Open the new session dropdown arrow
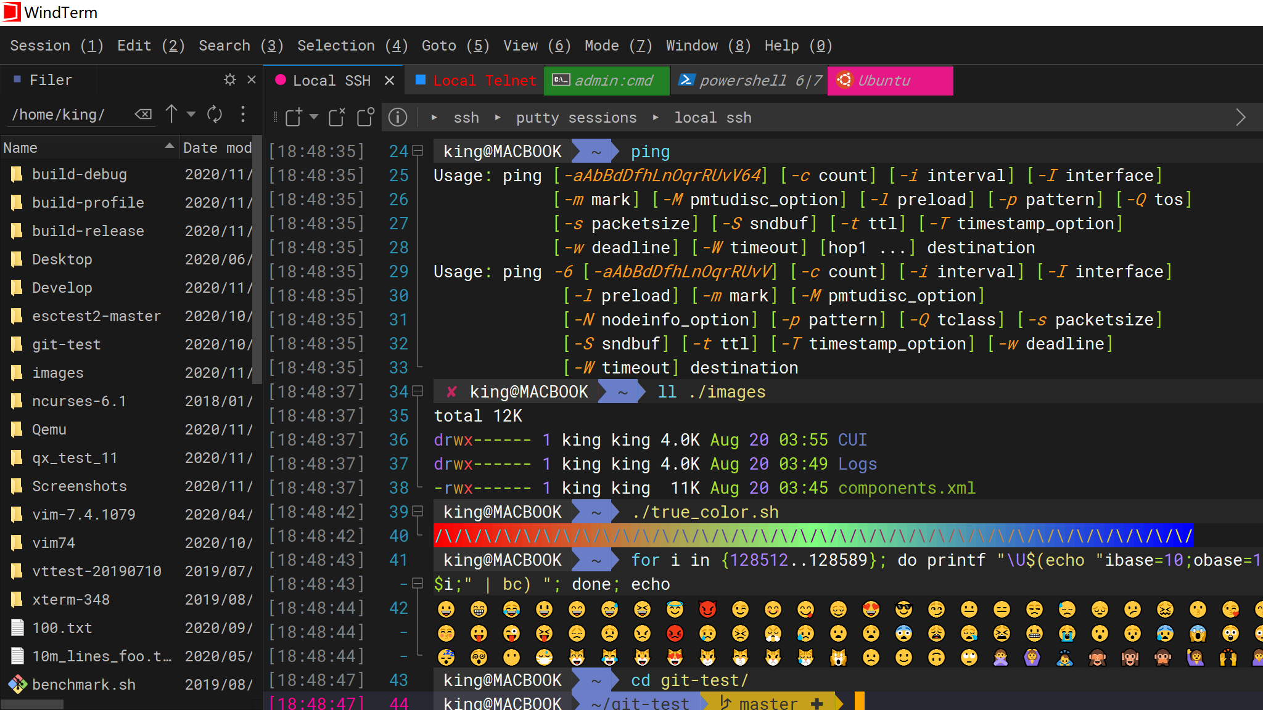The height and width of the screenshot is (710, 1263). [x=314, y=117]
